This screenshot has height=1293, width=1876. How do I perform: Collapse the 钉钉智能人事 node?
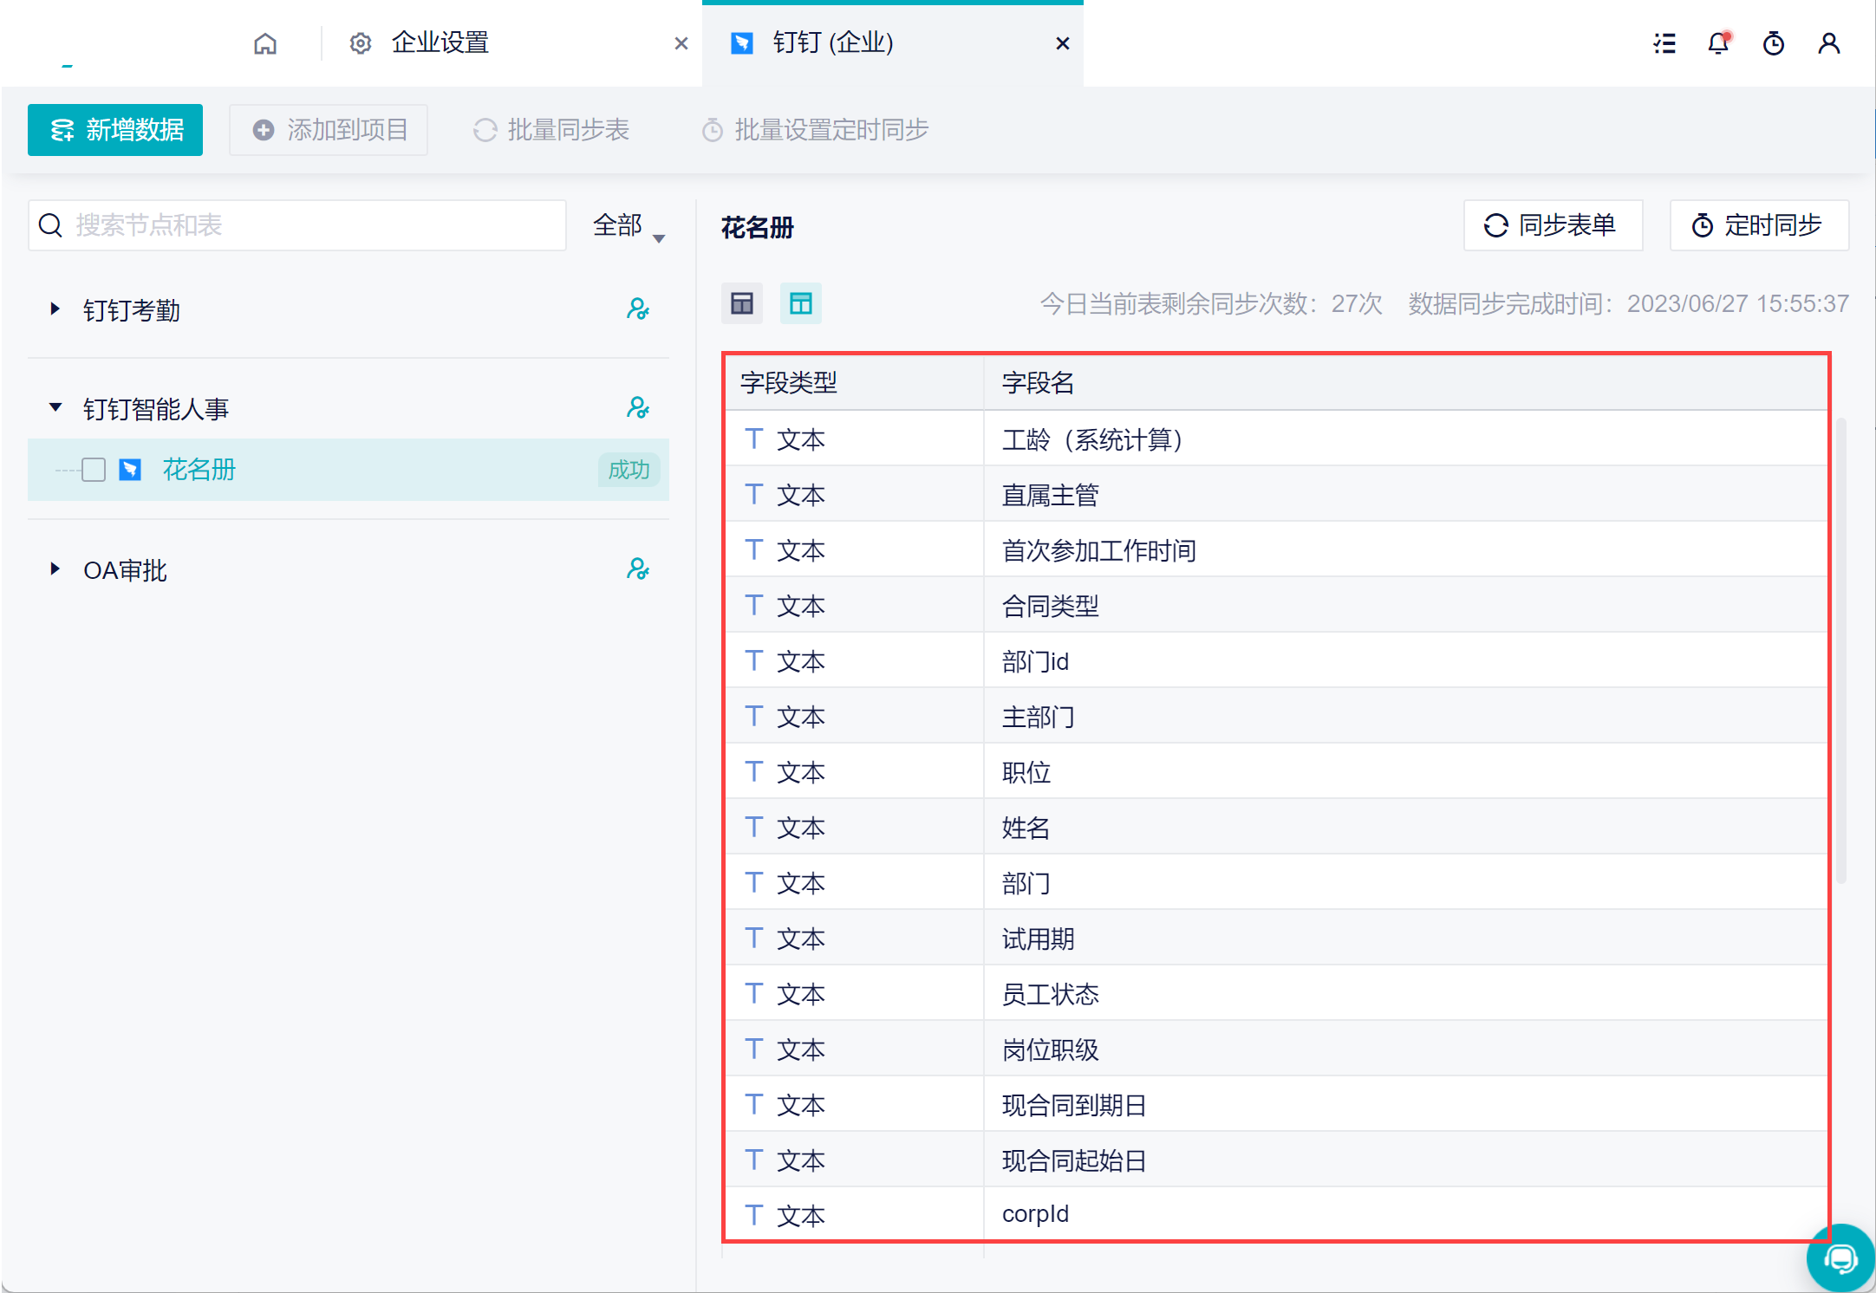point(55,408)
